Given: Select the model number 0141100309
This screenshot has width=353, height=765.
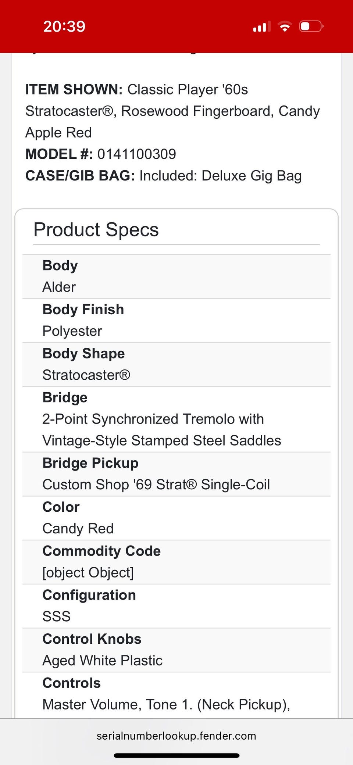Looking at the screenshot, I should 137,154.
